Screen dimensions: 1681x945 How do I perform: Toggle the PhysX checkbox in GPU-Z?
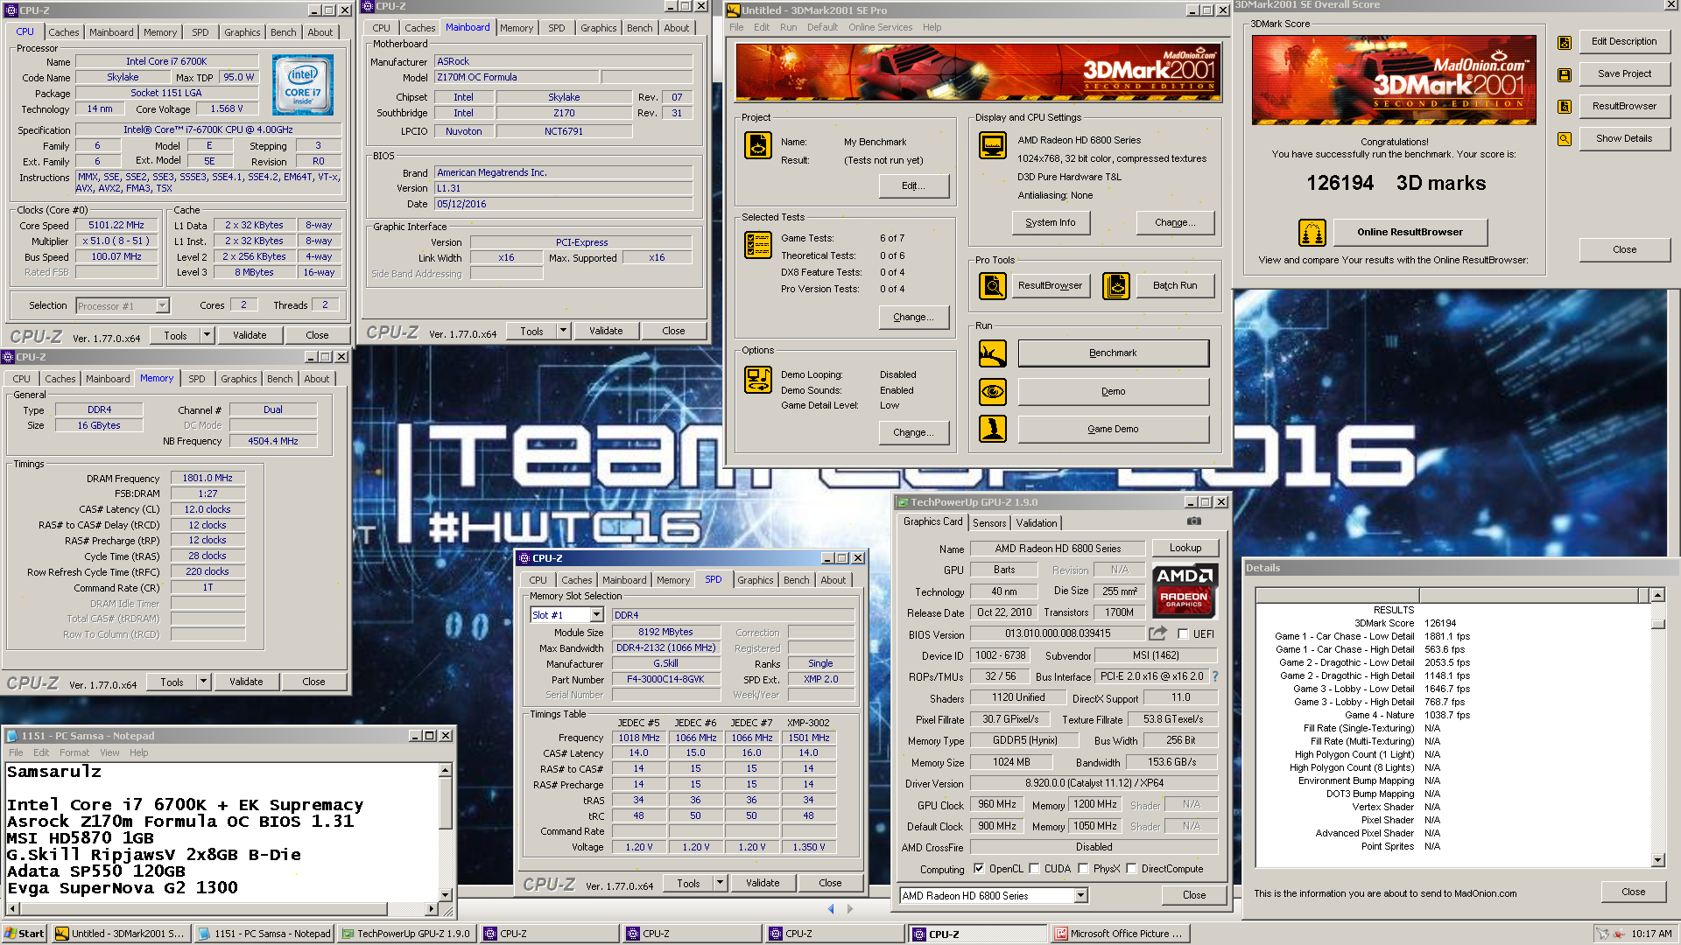coord(1083,869)
